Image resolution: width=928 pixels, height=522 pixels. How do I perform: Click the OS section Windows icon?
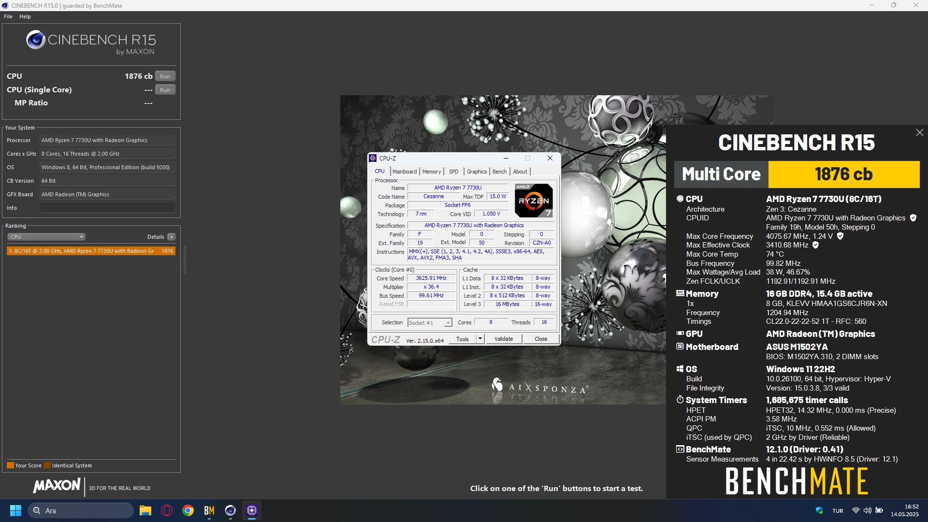pos(680,369)
